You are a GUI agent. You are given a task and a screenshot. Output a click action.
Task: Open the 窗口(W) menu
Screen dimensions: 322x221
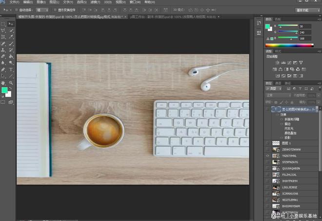pyautogui.click(x=135, y=2)
